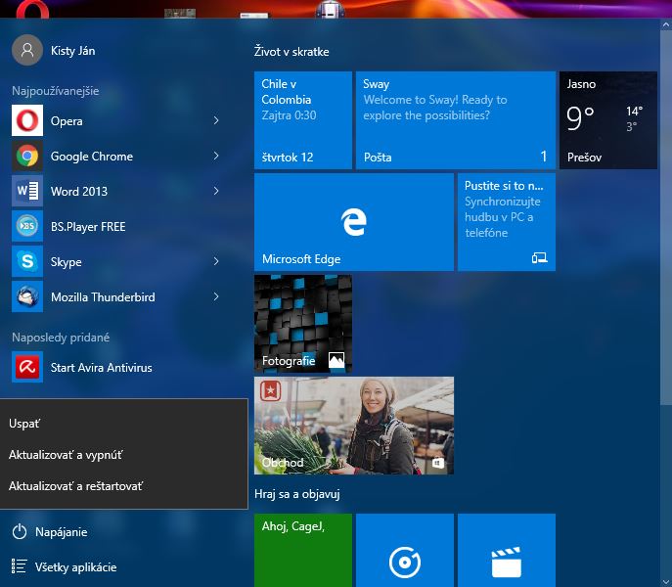Expand the Opera jump list arrow
The width and height of the screenshot is (672, 587).
click(x=216, y=120)
